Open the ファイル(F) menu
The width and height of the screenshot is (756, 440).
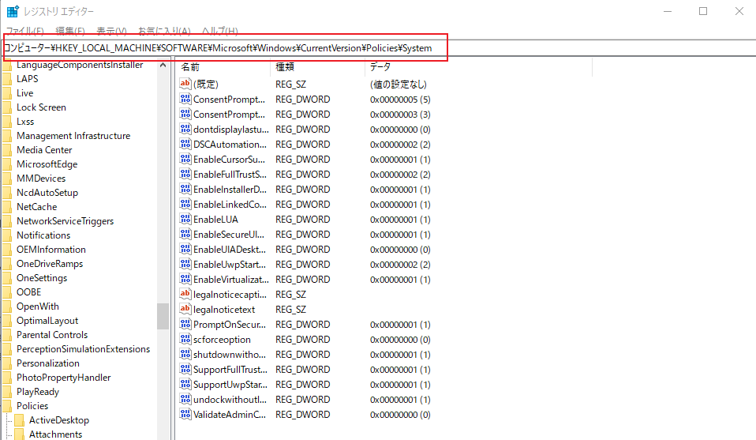point(24,32)
